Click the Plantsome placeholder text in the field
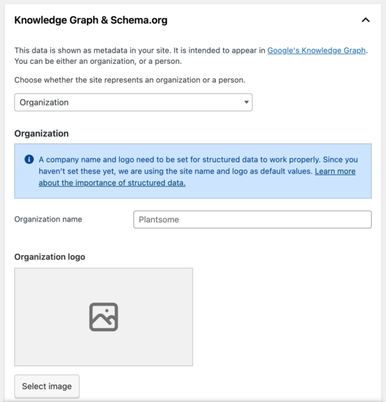 click(159, 220)
